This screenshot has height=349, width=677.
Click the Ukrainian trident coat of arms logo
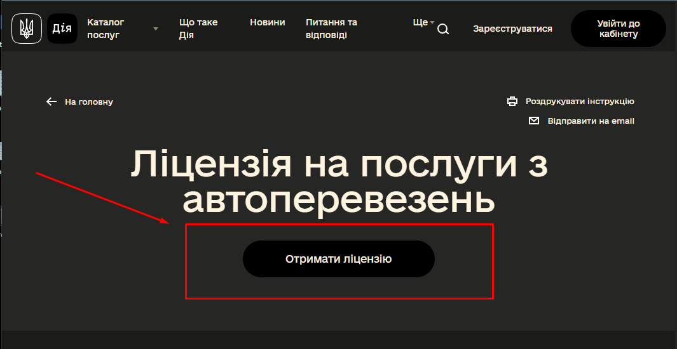click(x=27, y=29)
